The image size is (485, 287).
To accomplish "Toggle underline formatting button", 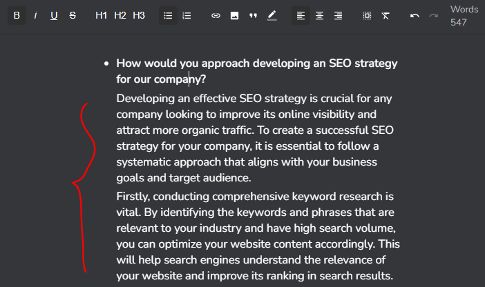I will click(54, 15).
